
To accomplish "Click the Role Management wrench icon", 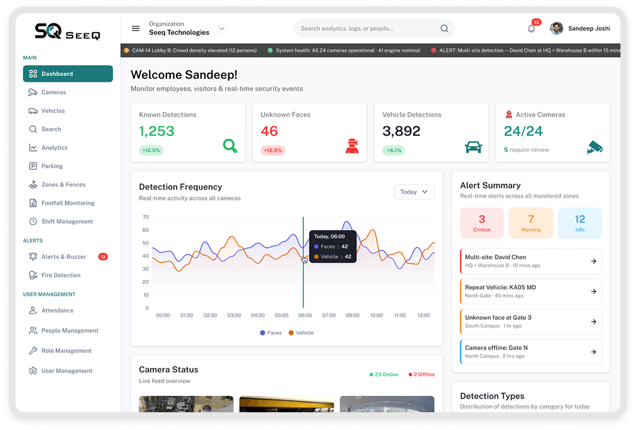I will click(x=33, y=351).
